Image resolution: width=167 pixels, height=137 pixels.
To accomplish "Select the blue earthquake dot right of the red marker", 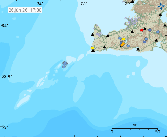I will pos(150,30).
